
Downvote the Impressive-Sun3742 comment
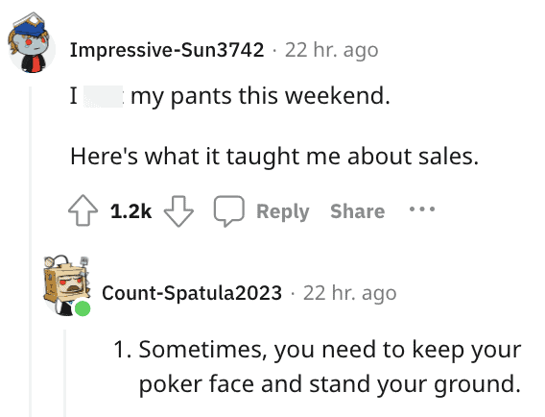178,211
